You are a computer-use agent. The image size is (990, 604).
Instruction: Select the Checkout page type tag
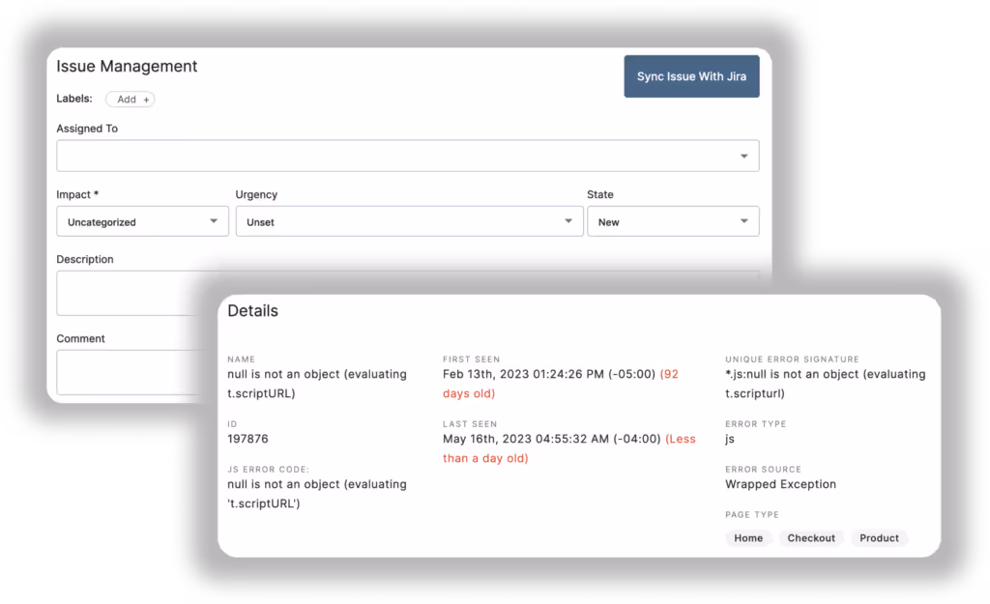coord(810,537)
